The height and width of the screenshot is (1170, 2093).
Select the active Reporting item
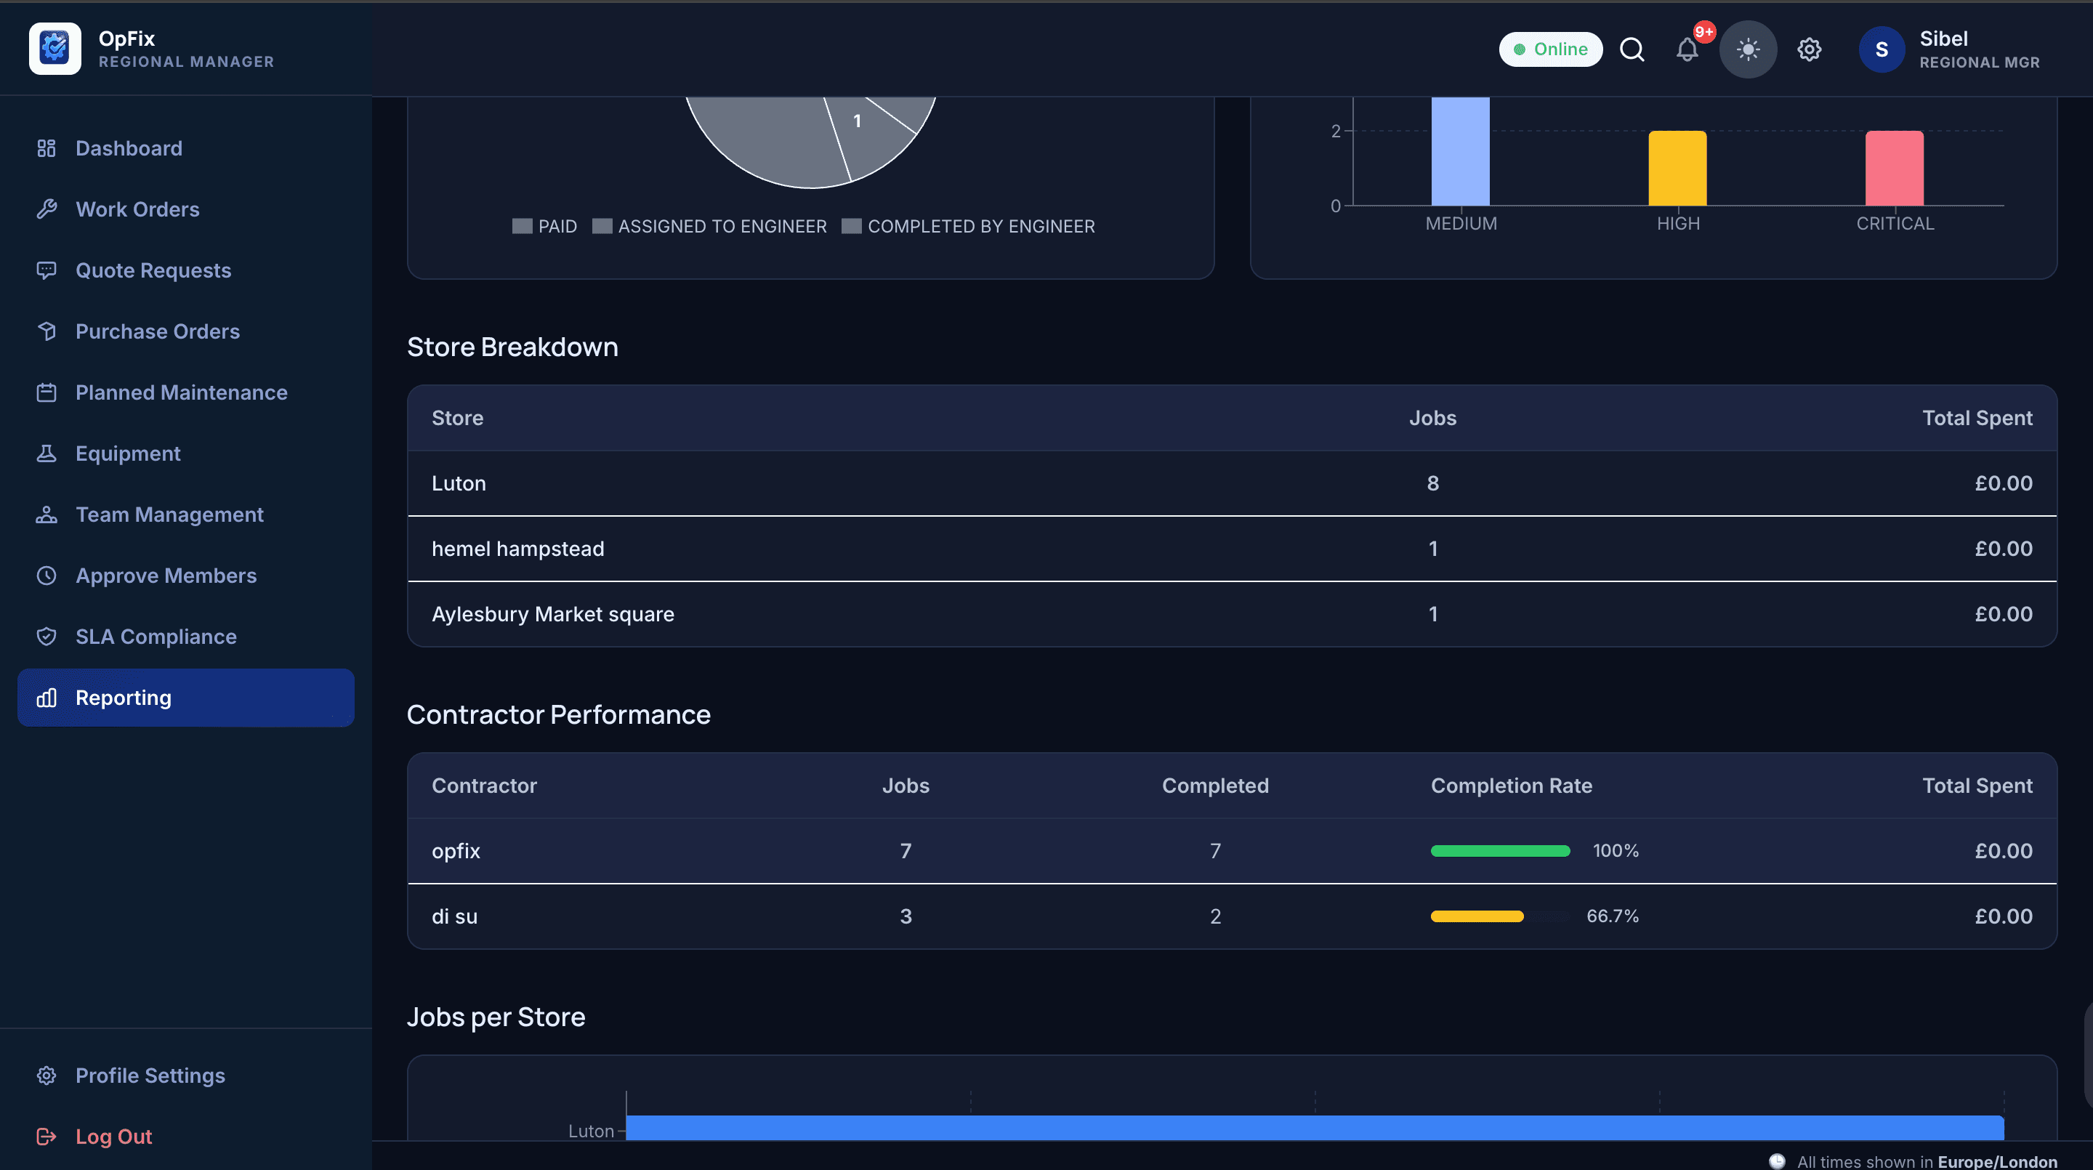[185, 698]
